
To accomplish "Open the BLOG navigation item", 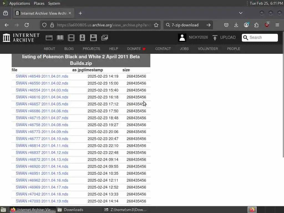I will click(69, 49).
